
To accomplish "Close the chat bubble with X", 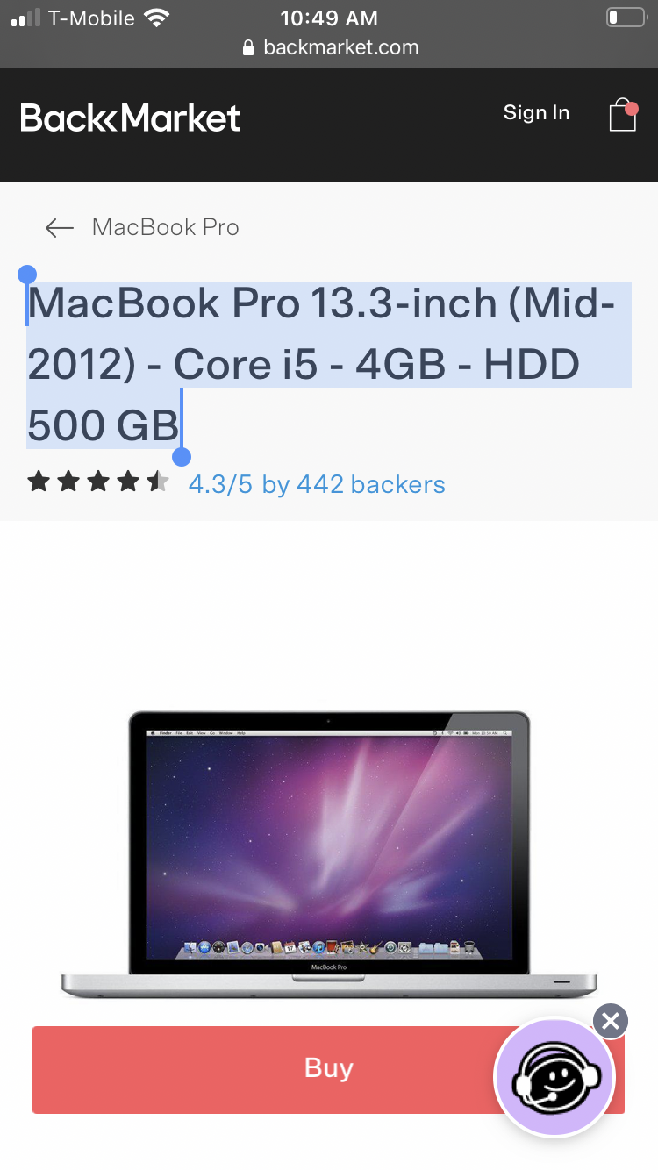I will point(611,1021).
